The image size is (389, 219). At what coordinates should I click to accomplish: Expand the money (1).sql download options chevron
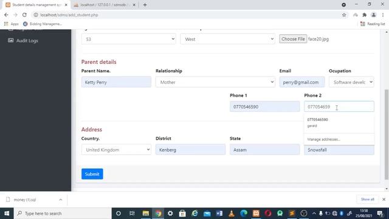61,200
